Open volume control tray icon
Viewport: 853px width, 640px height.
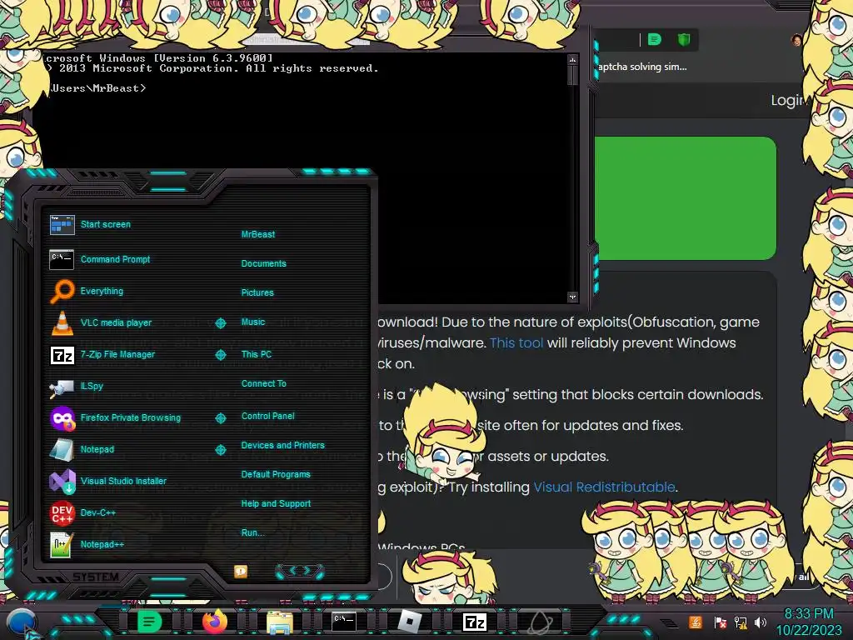tap(761, 622)
